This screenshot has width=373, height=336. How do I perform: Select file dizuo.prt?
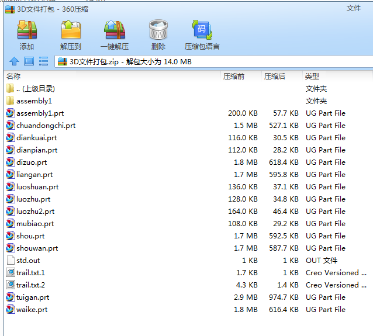coord(32,162)
